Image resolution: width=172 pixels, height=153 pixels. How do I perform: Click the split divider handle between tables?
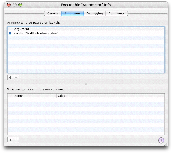click(x=86, y=84)
